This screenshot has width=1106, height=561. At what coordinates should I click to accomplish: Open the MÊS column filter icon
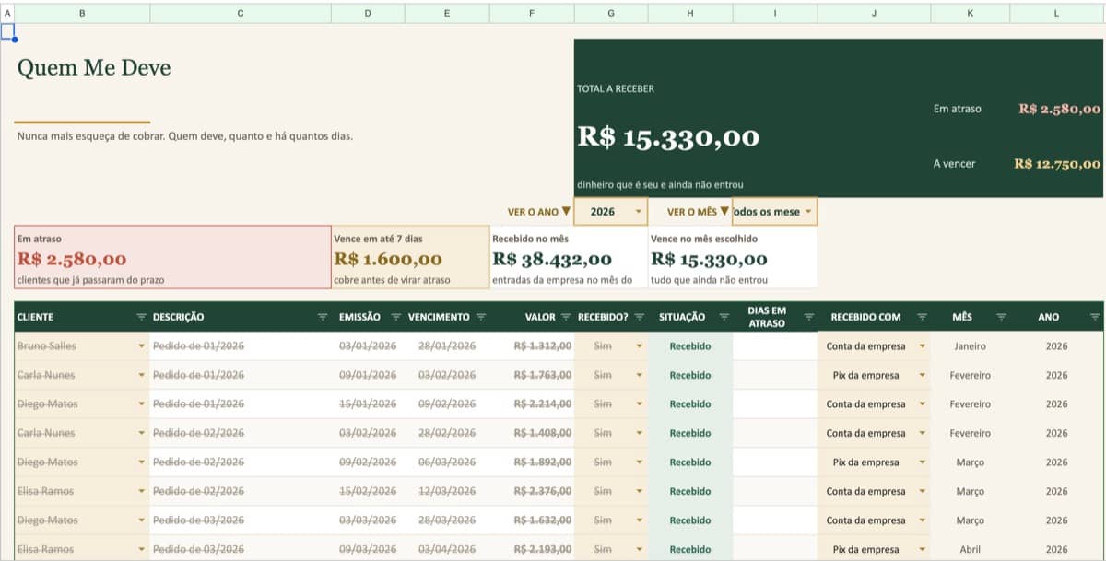coord(1001,317)
